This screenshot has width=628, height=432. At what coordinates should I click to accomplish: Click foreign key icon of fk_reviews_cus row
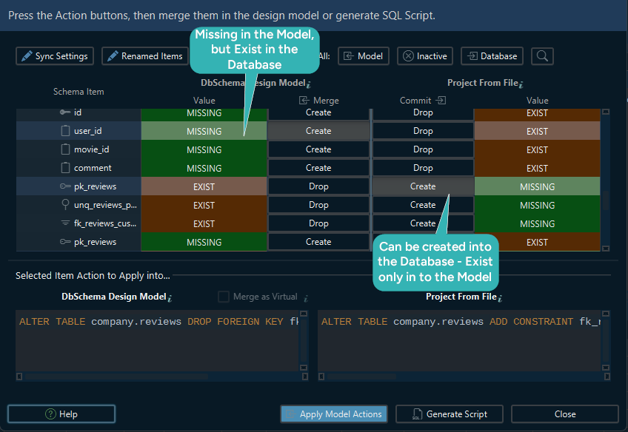(x=65, y=223)
